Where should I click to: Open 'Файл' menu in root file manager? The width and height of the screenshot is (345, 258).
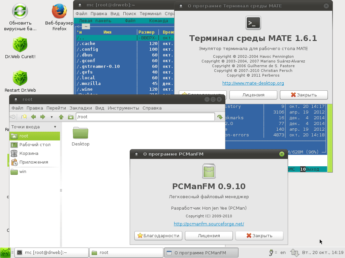(18, 108)
